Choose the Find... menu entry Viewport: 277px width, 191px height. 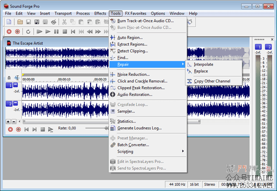click(x=148, y=58)
